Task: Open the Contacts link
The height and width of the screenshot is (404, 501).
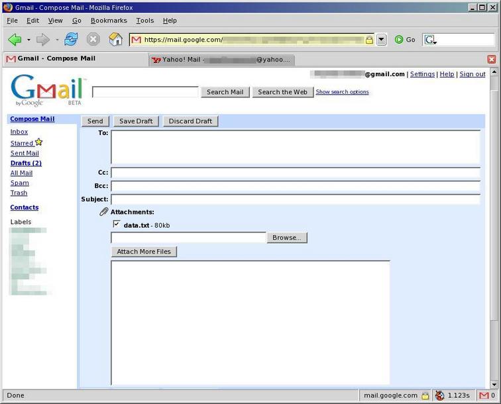Action: click(25, 207)
